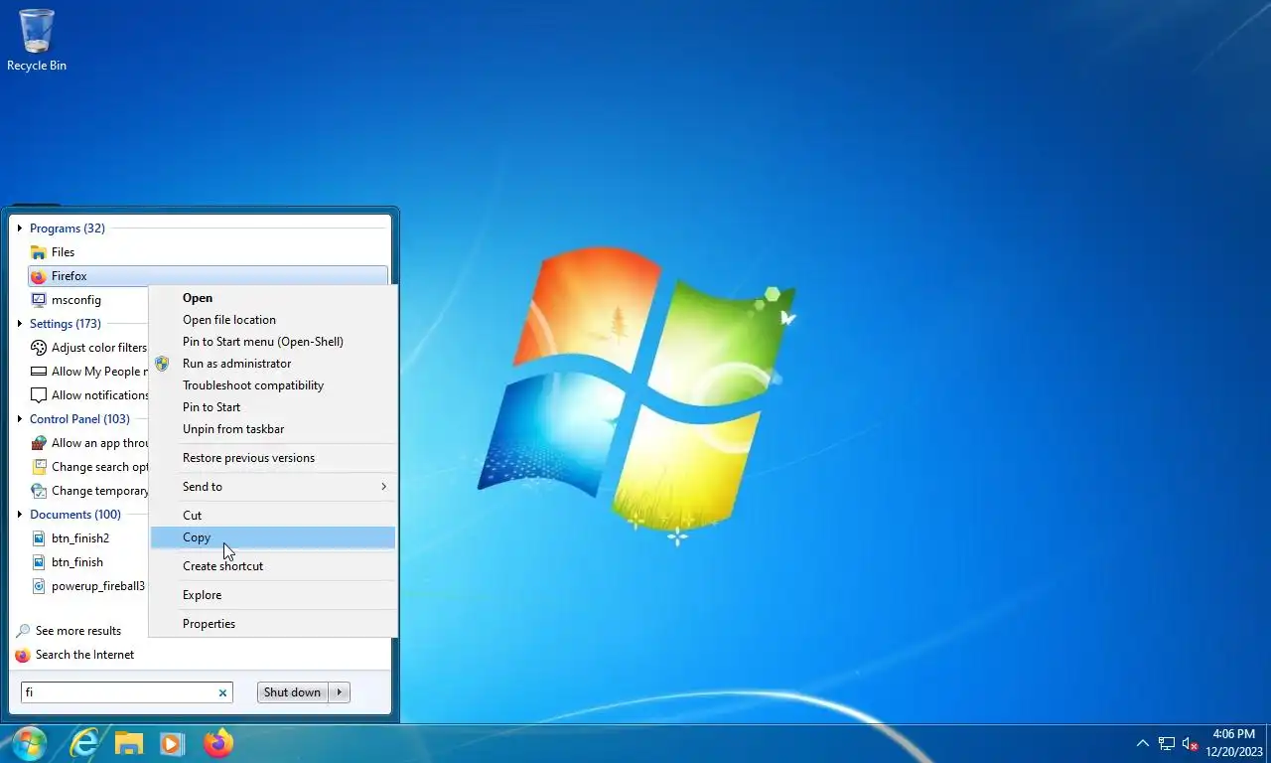Choose Troubleshoot compatibility
Image resolution: width=1271 pixels, height=763 pixels.
273,385
